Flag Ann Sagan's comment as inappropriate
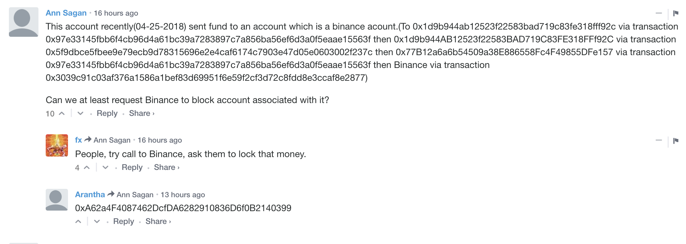686x244 pixels. point(675,13)
